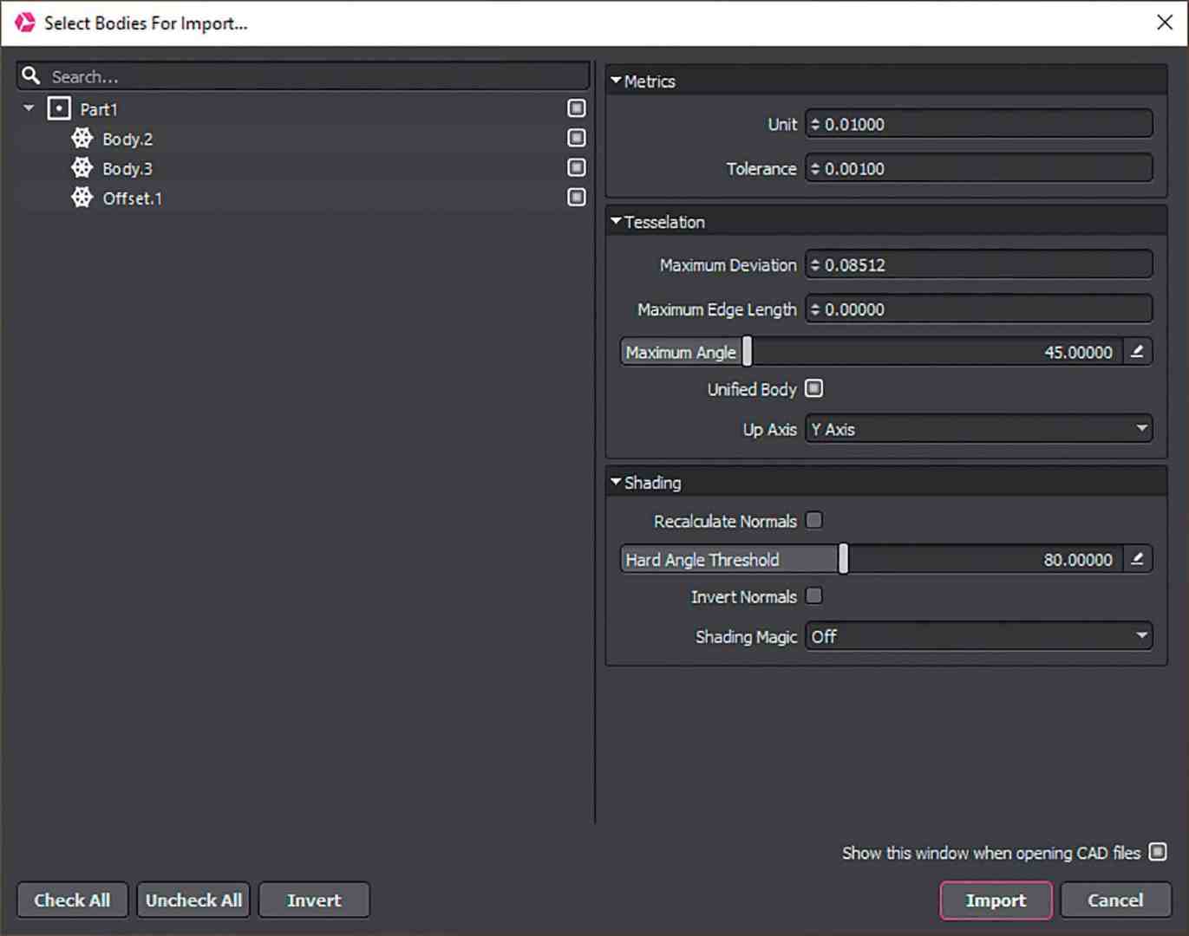1189x936 pixels.
Task: Click the edit pen icon beside Hard Angle Threshold
Action: tap(1137, 559)
